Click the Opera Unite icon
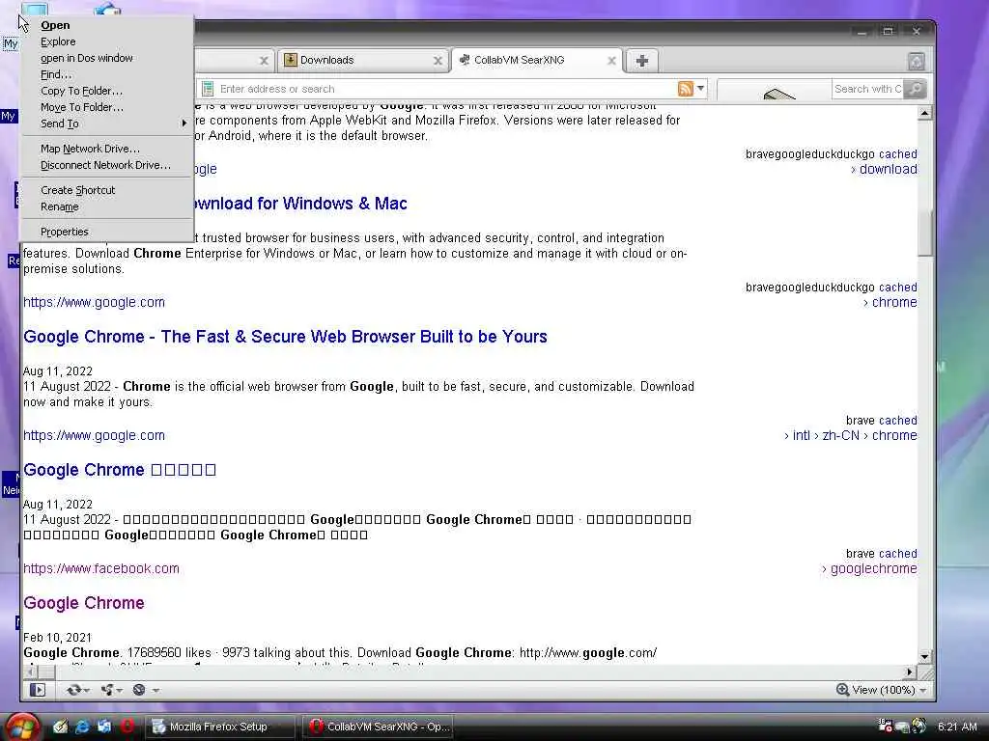Image resolution: width=989 pixels, height=741 pixels. [x=107, y=690]
